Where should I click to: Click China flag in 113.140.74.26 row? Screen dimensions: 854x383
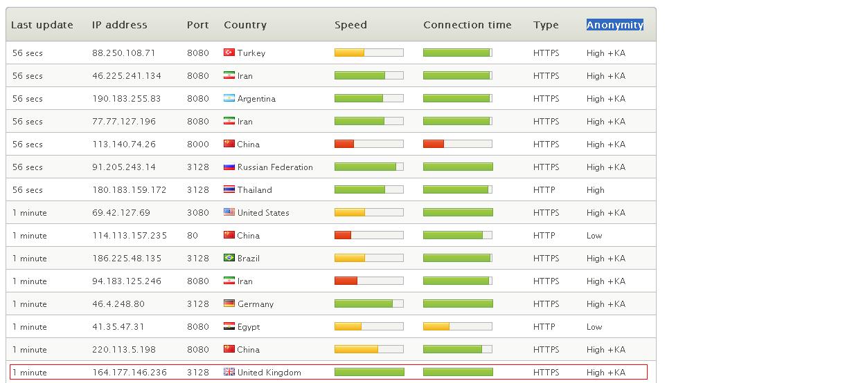point(229,144)
